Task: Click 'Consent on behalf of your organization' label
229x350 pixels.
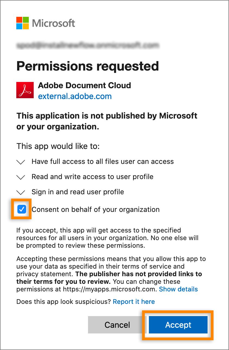Action: tap(96, 209)
